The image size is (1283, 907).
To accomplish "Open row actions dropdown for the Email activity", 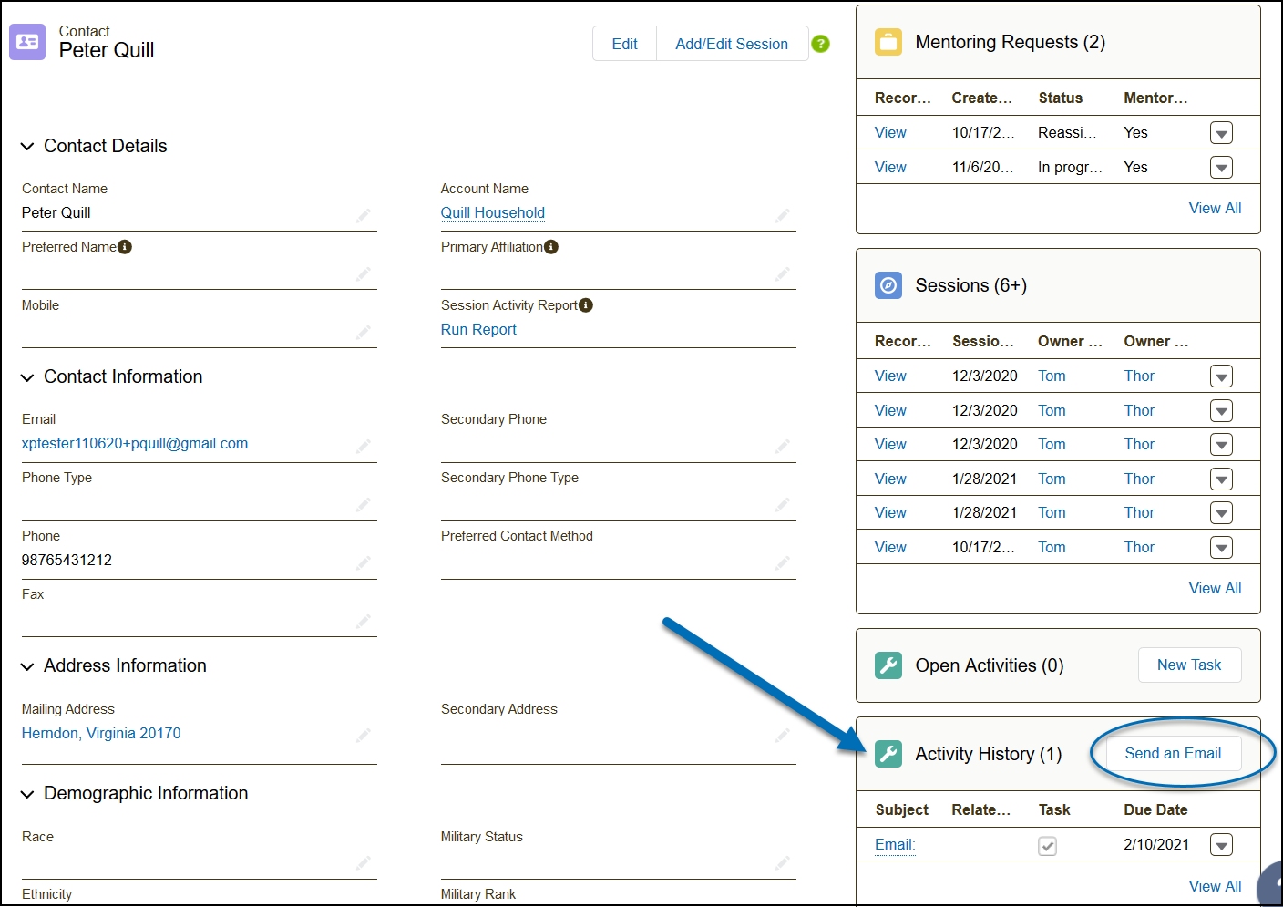I will point(1221,845).
